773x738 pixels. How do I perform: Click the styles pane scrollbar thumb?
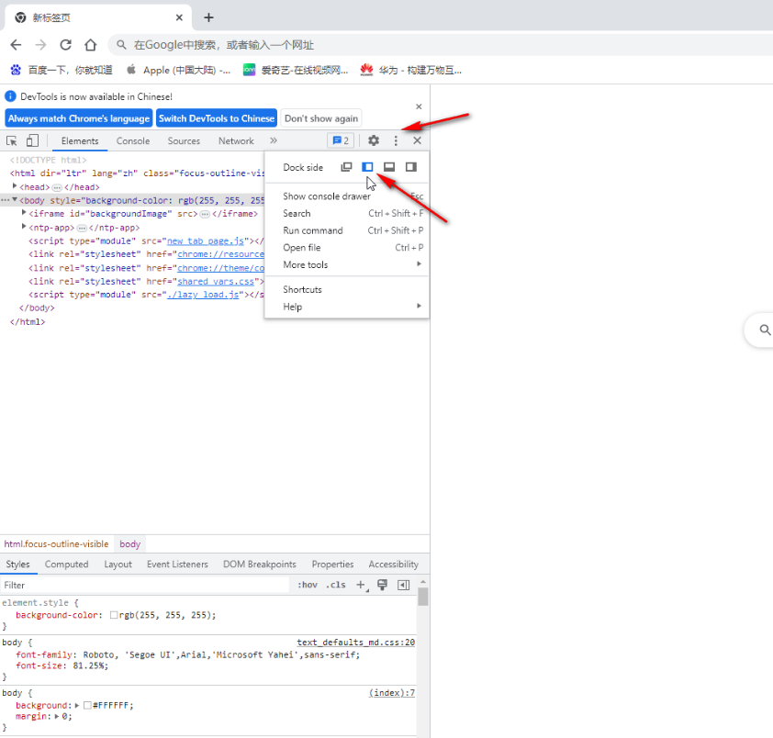coord(423,597)
